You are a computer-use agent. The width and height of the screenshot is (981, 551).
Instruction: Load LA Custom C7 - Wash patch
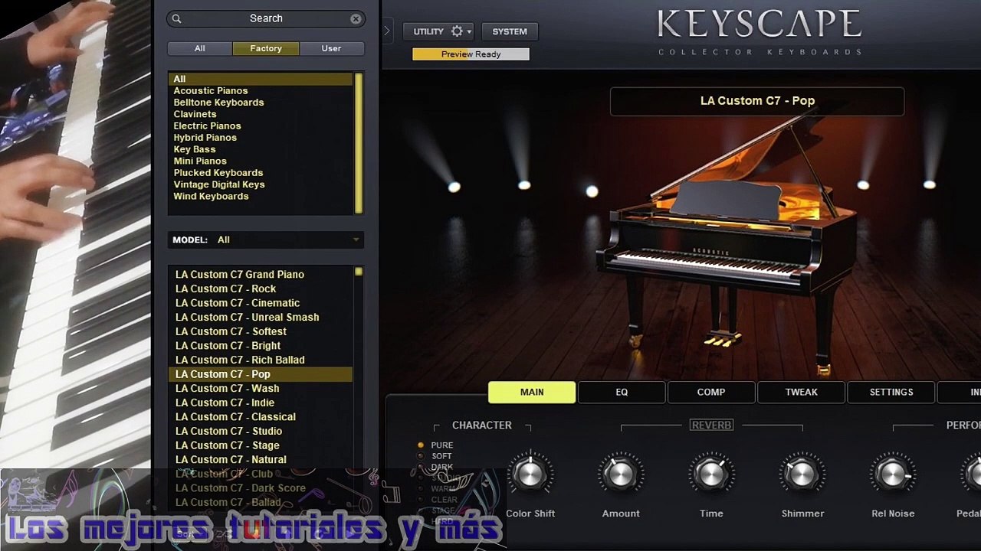coord(261,388)
